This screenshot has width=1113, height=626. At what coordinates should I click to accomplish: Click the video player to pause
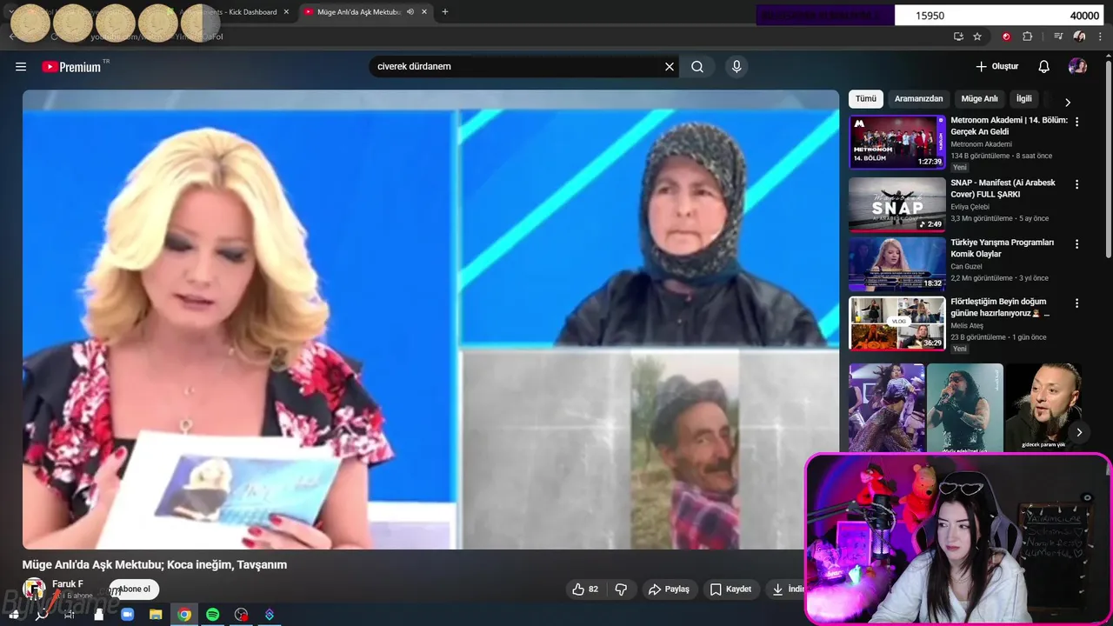[430, 319]
